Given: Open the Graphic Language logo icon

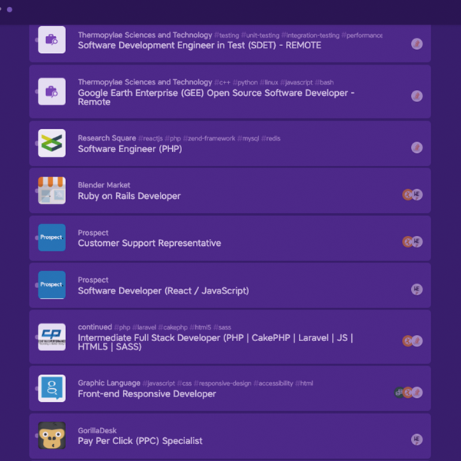Looking at the screenshot, I should (51, 388).
